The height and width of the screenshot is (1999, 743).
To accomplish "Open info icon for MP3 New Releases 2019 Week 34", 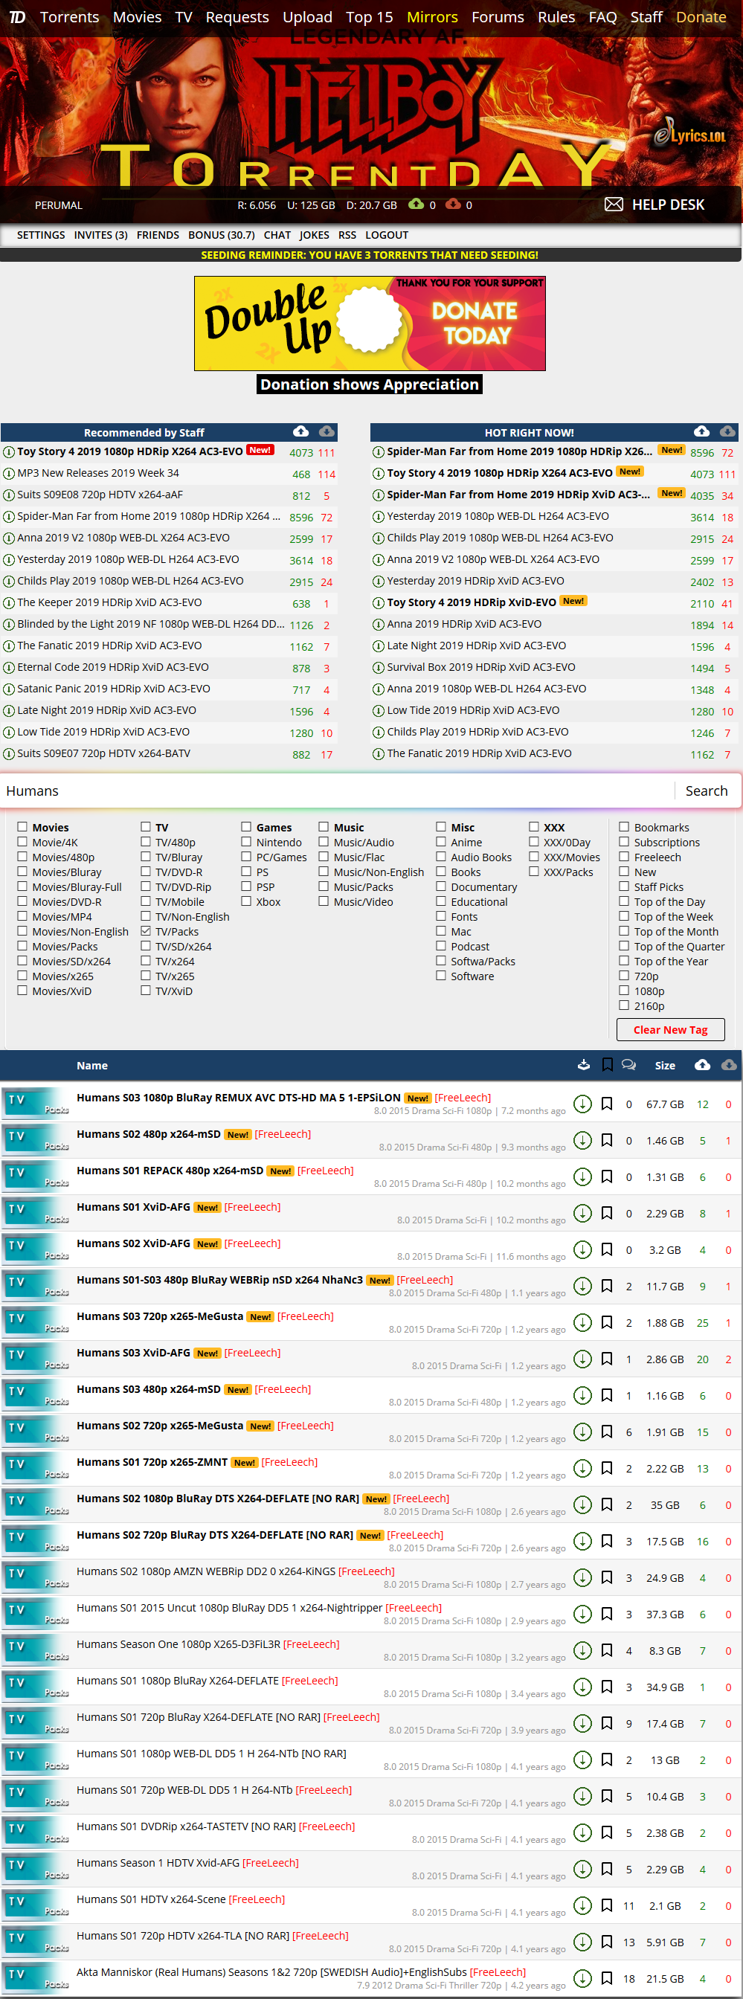I will pos(8,474).
